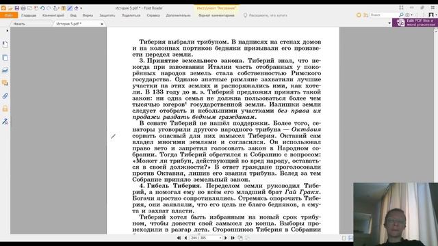
Task: Click the create PDF from clipboard icon
Action: (x=36, y=8)
